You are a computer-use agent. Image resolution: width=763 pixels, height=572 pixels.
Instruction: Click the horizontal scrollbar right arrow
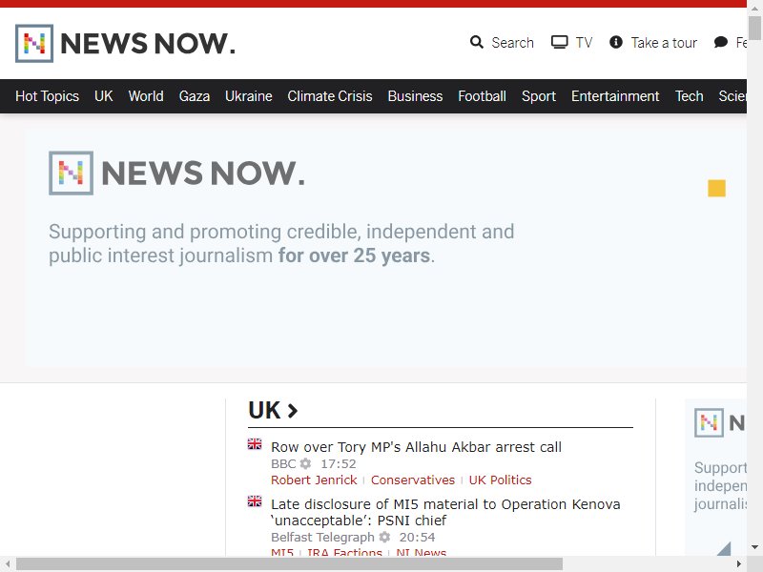click(x=739, y=564)
